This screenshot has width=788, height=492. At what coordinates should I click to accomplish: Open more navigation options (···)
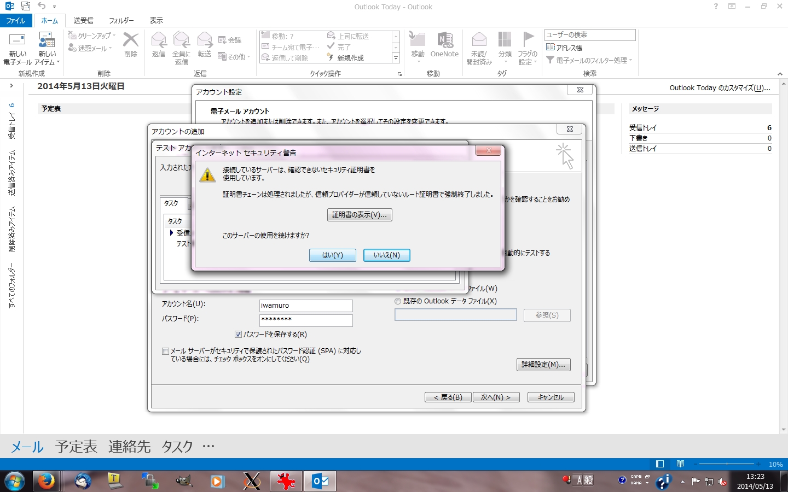pos(208,446)
